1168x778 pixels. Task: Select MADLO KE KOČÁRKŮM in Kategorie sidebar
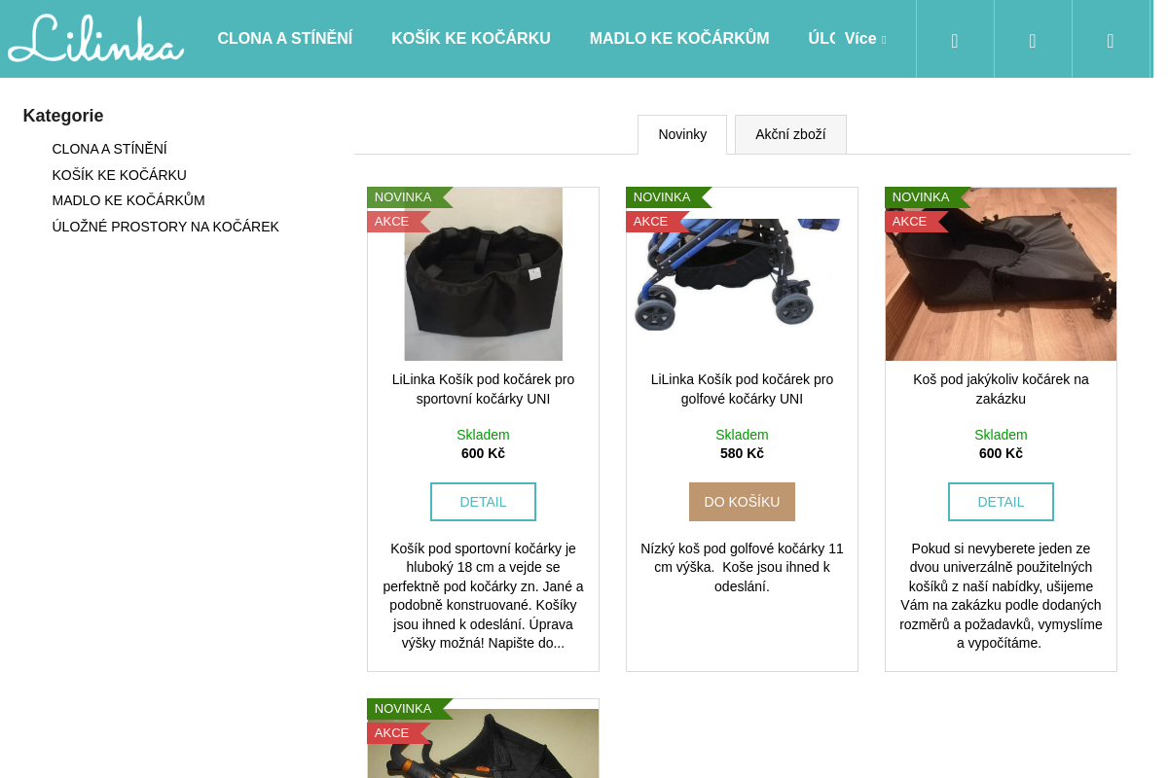tap(128, 200)
